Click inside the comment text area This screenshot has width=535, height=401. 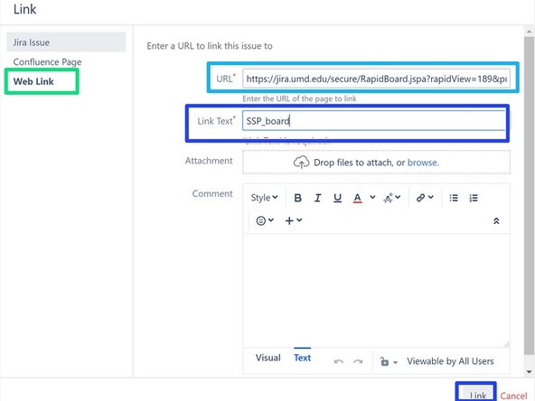pos(376,290)
